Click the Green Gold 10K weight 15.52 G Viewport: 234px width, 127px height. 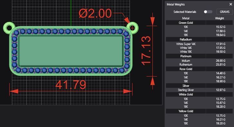(220, 27)
